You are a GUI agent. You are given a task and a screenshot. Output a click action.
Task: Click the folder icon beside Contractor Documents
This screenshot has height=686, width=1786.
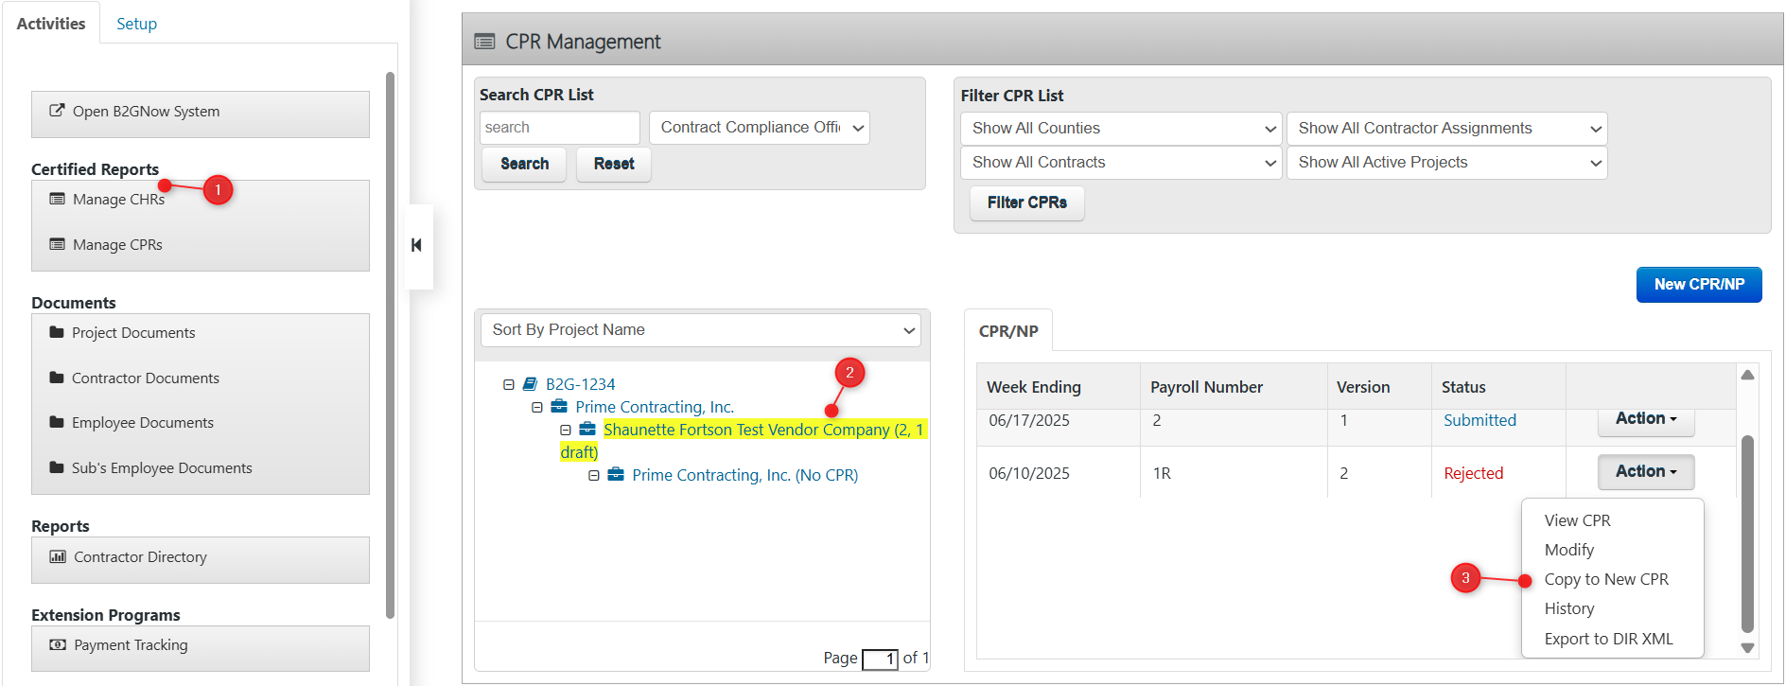[x=57, y=378]
